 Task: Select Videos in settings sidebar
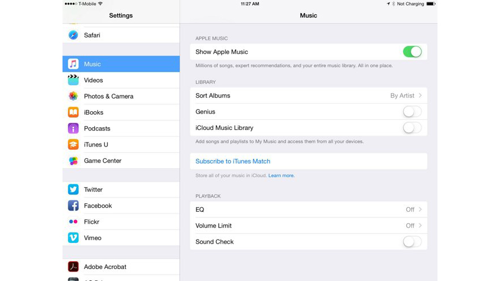tap(93, 80)
